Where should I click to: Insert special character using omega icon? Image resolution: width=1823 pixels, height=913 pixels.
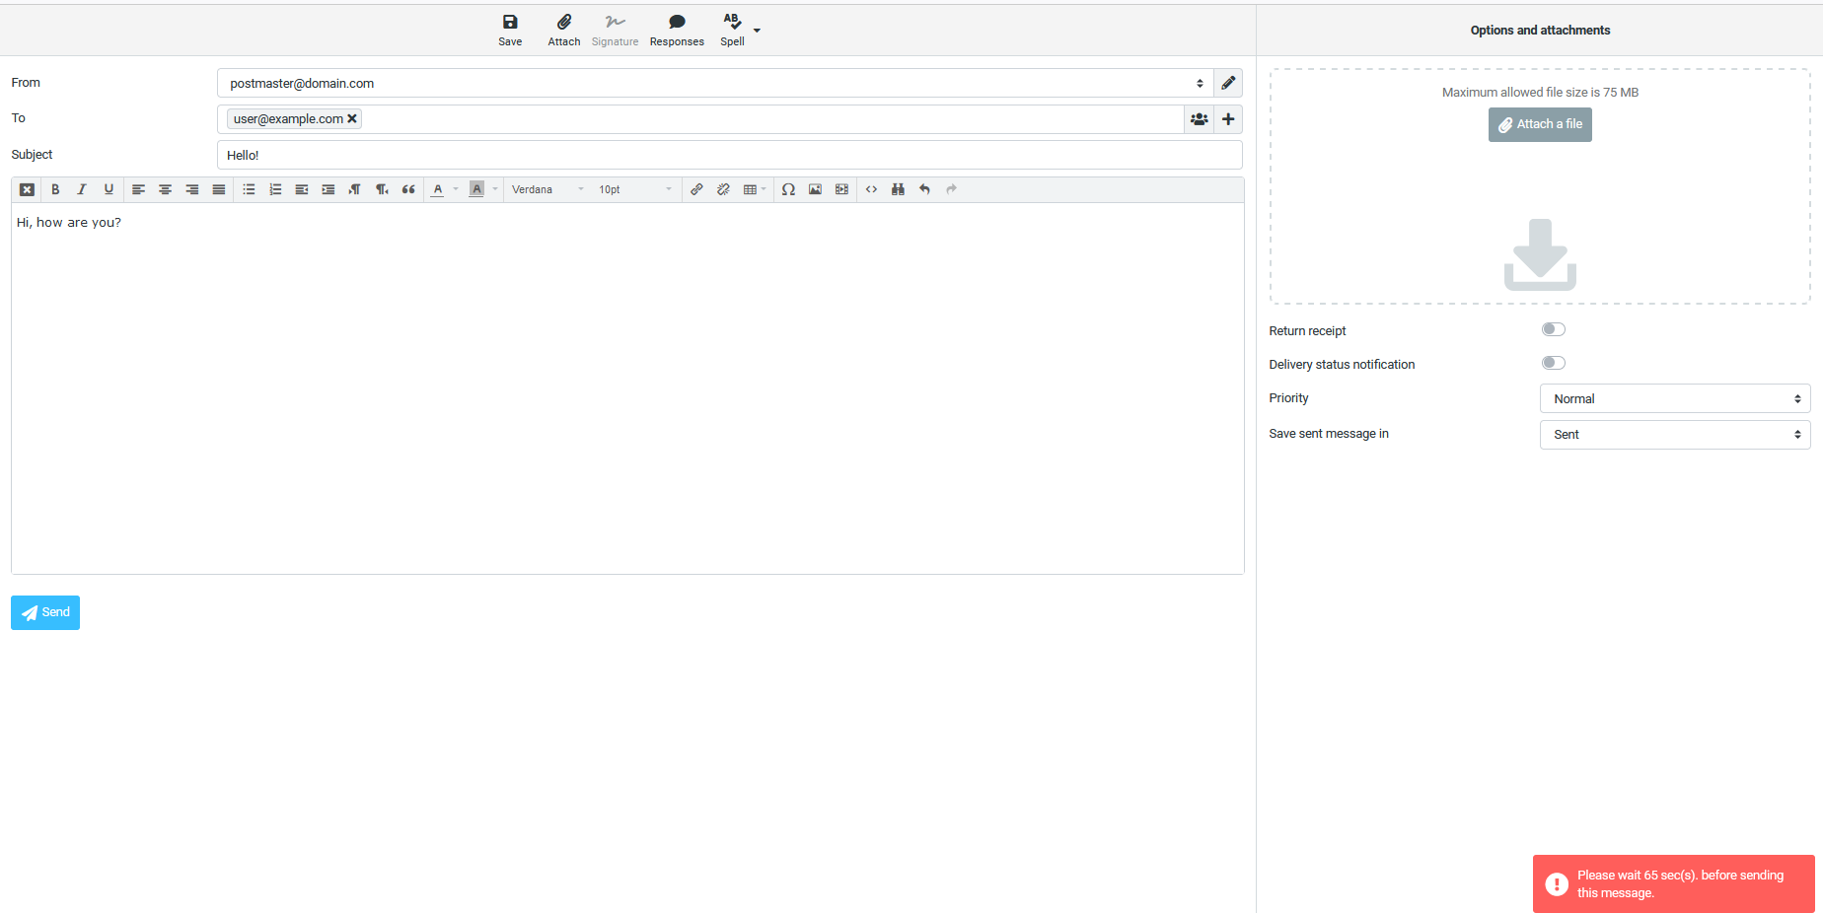point(788,189)
